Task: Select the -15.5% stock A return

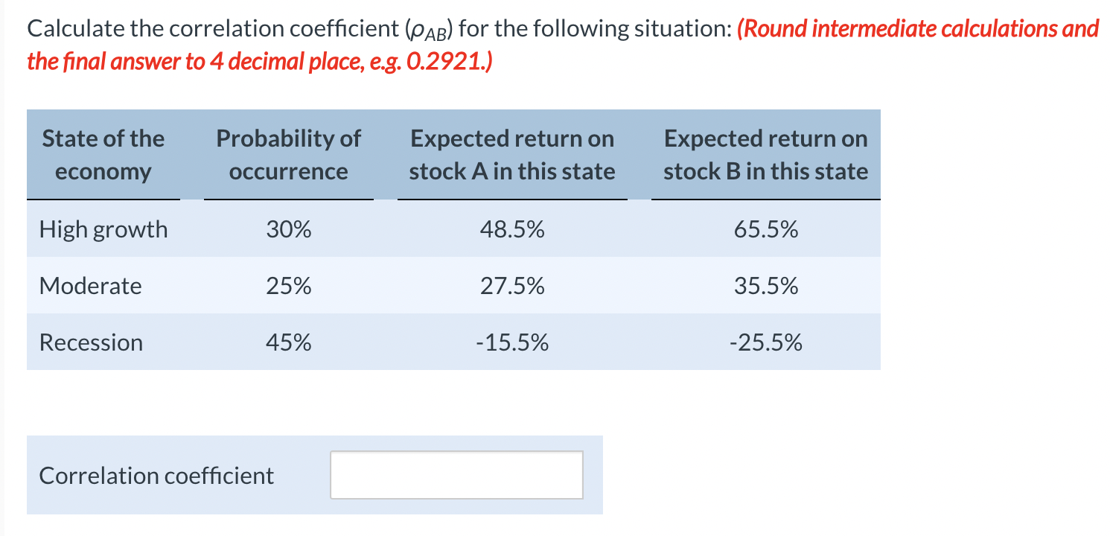Action: click(x=513, y=342)
